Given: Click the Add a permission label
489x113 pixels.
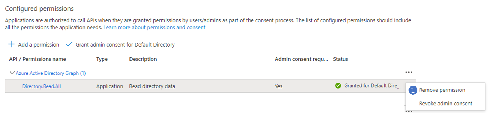Looking at the screenshot, I should pyautogui.click(x=38, y=45).
